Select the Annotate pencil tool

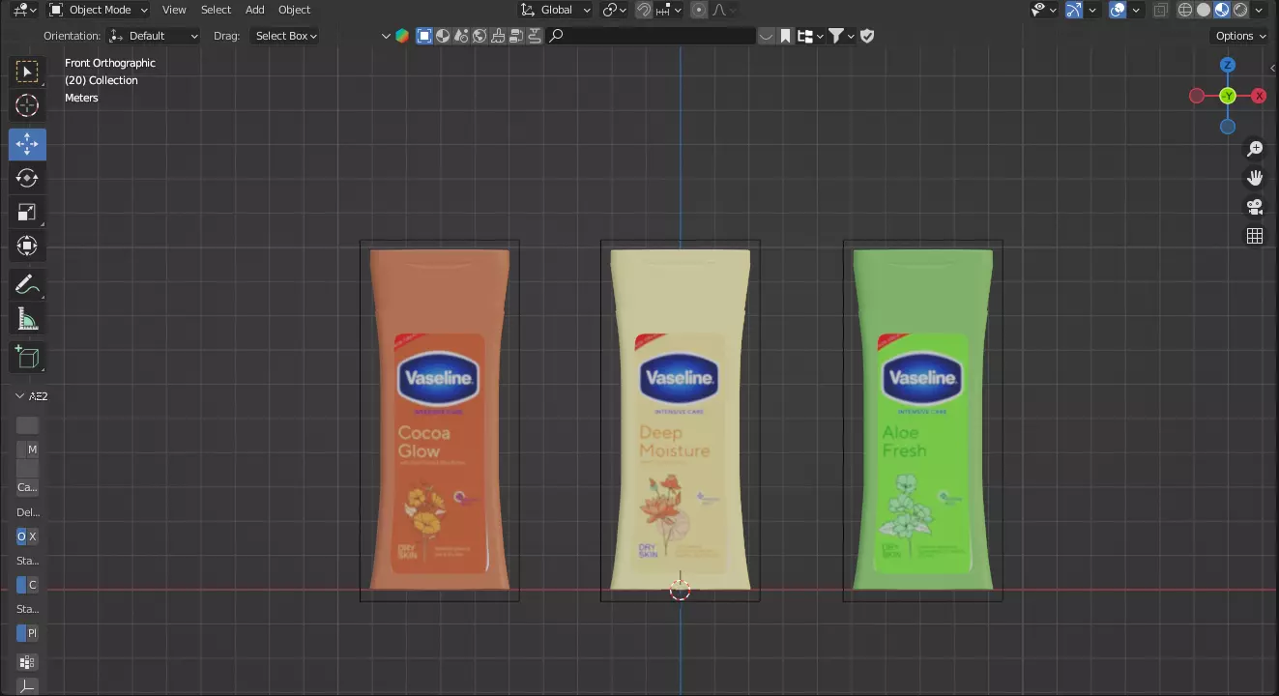click(27, 284)
